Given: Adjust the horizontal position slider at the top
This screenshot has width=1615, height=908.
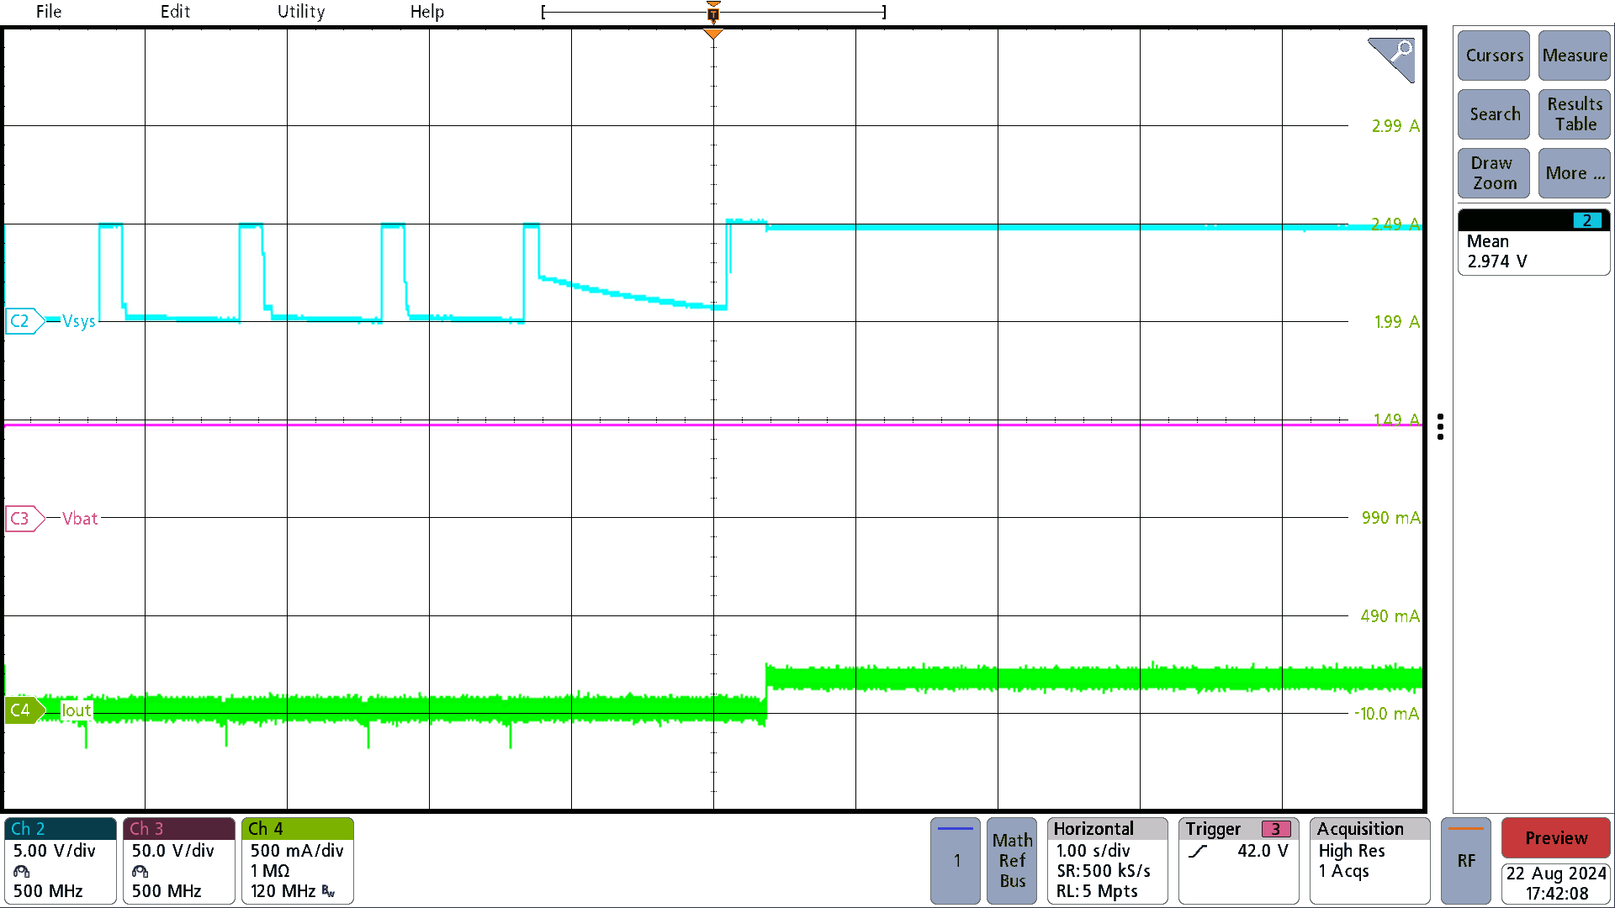Looking at the screenshot, I should point(712,12).
